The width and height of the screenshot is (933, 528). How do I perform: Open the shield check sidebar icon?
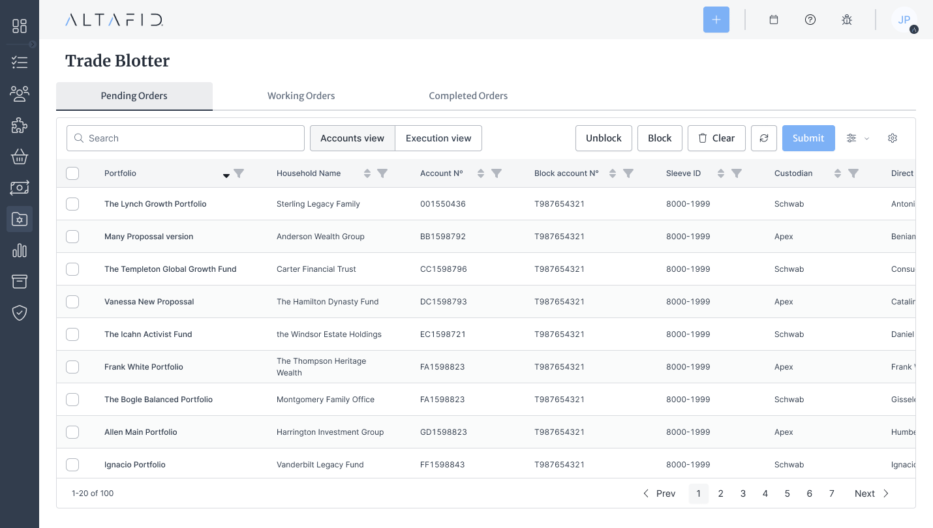point(20,313)
